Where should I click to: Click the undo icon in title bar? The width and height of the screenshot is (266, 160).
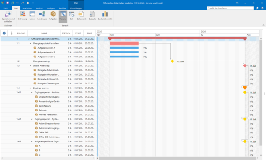coord(18,3)
